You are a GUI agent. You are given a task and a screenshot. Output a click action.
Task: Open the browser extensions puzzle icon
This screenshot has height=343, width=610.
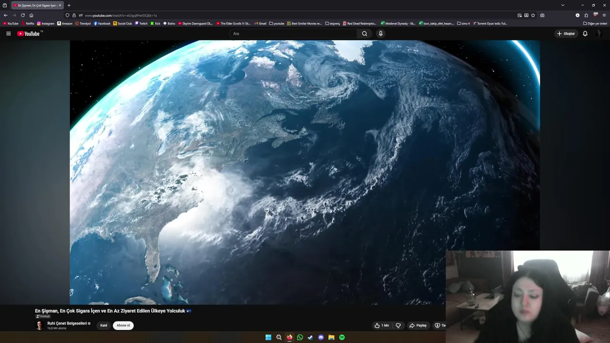point(586,15)
